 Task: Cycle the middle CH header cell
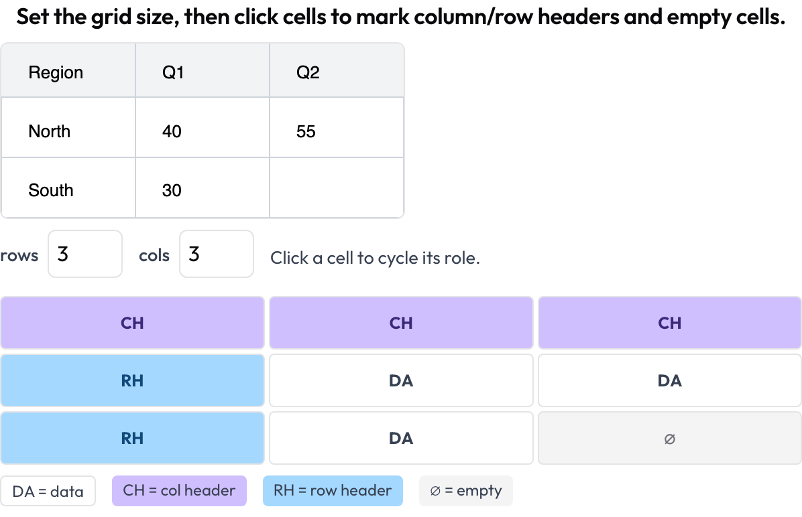401,323
